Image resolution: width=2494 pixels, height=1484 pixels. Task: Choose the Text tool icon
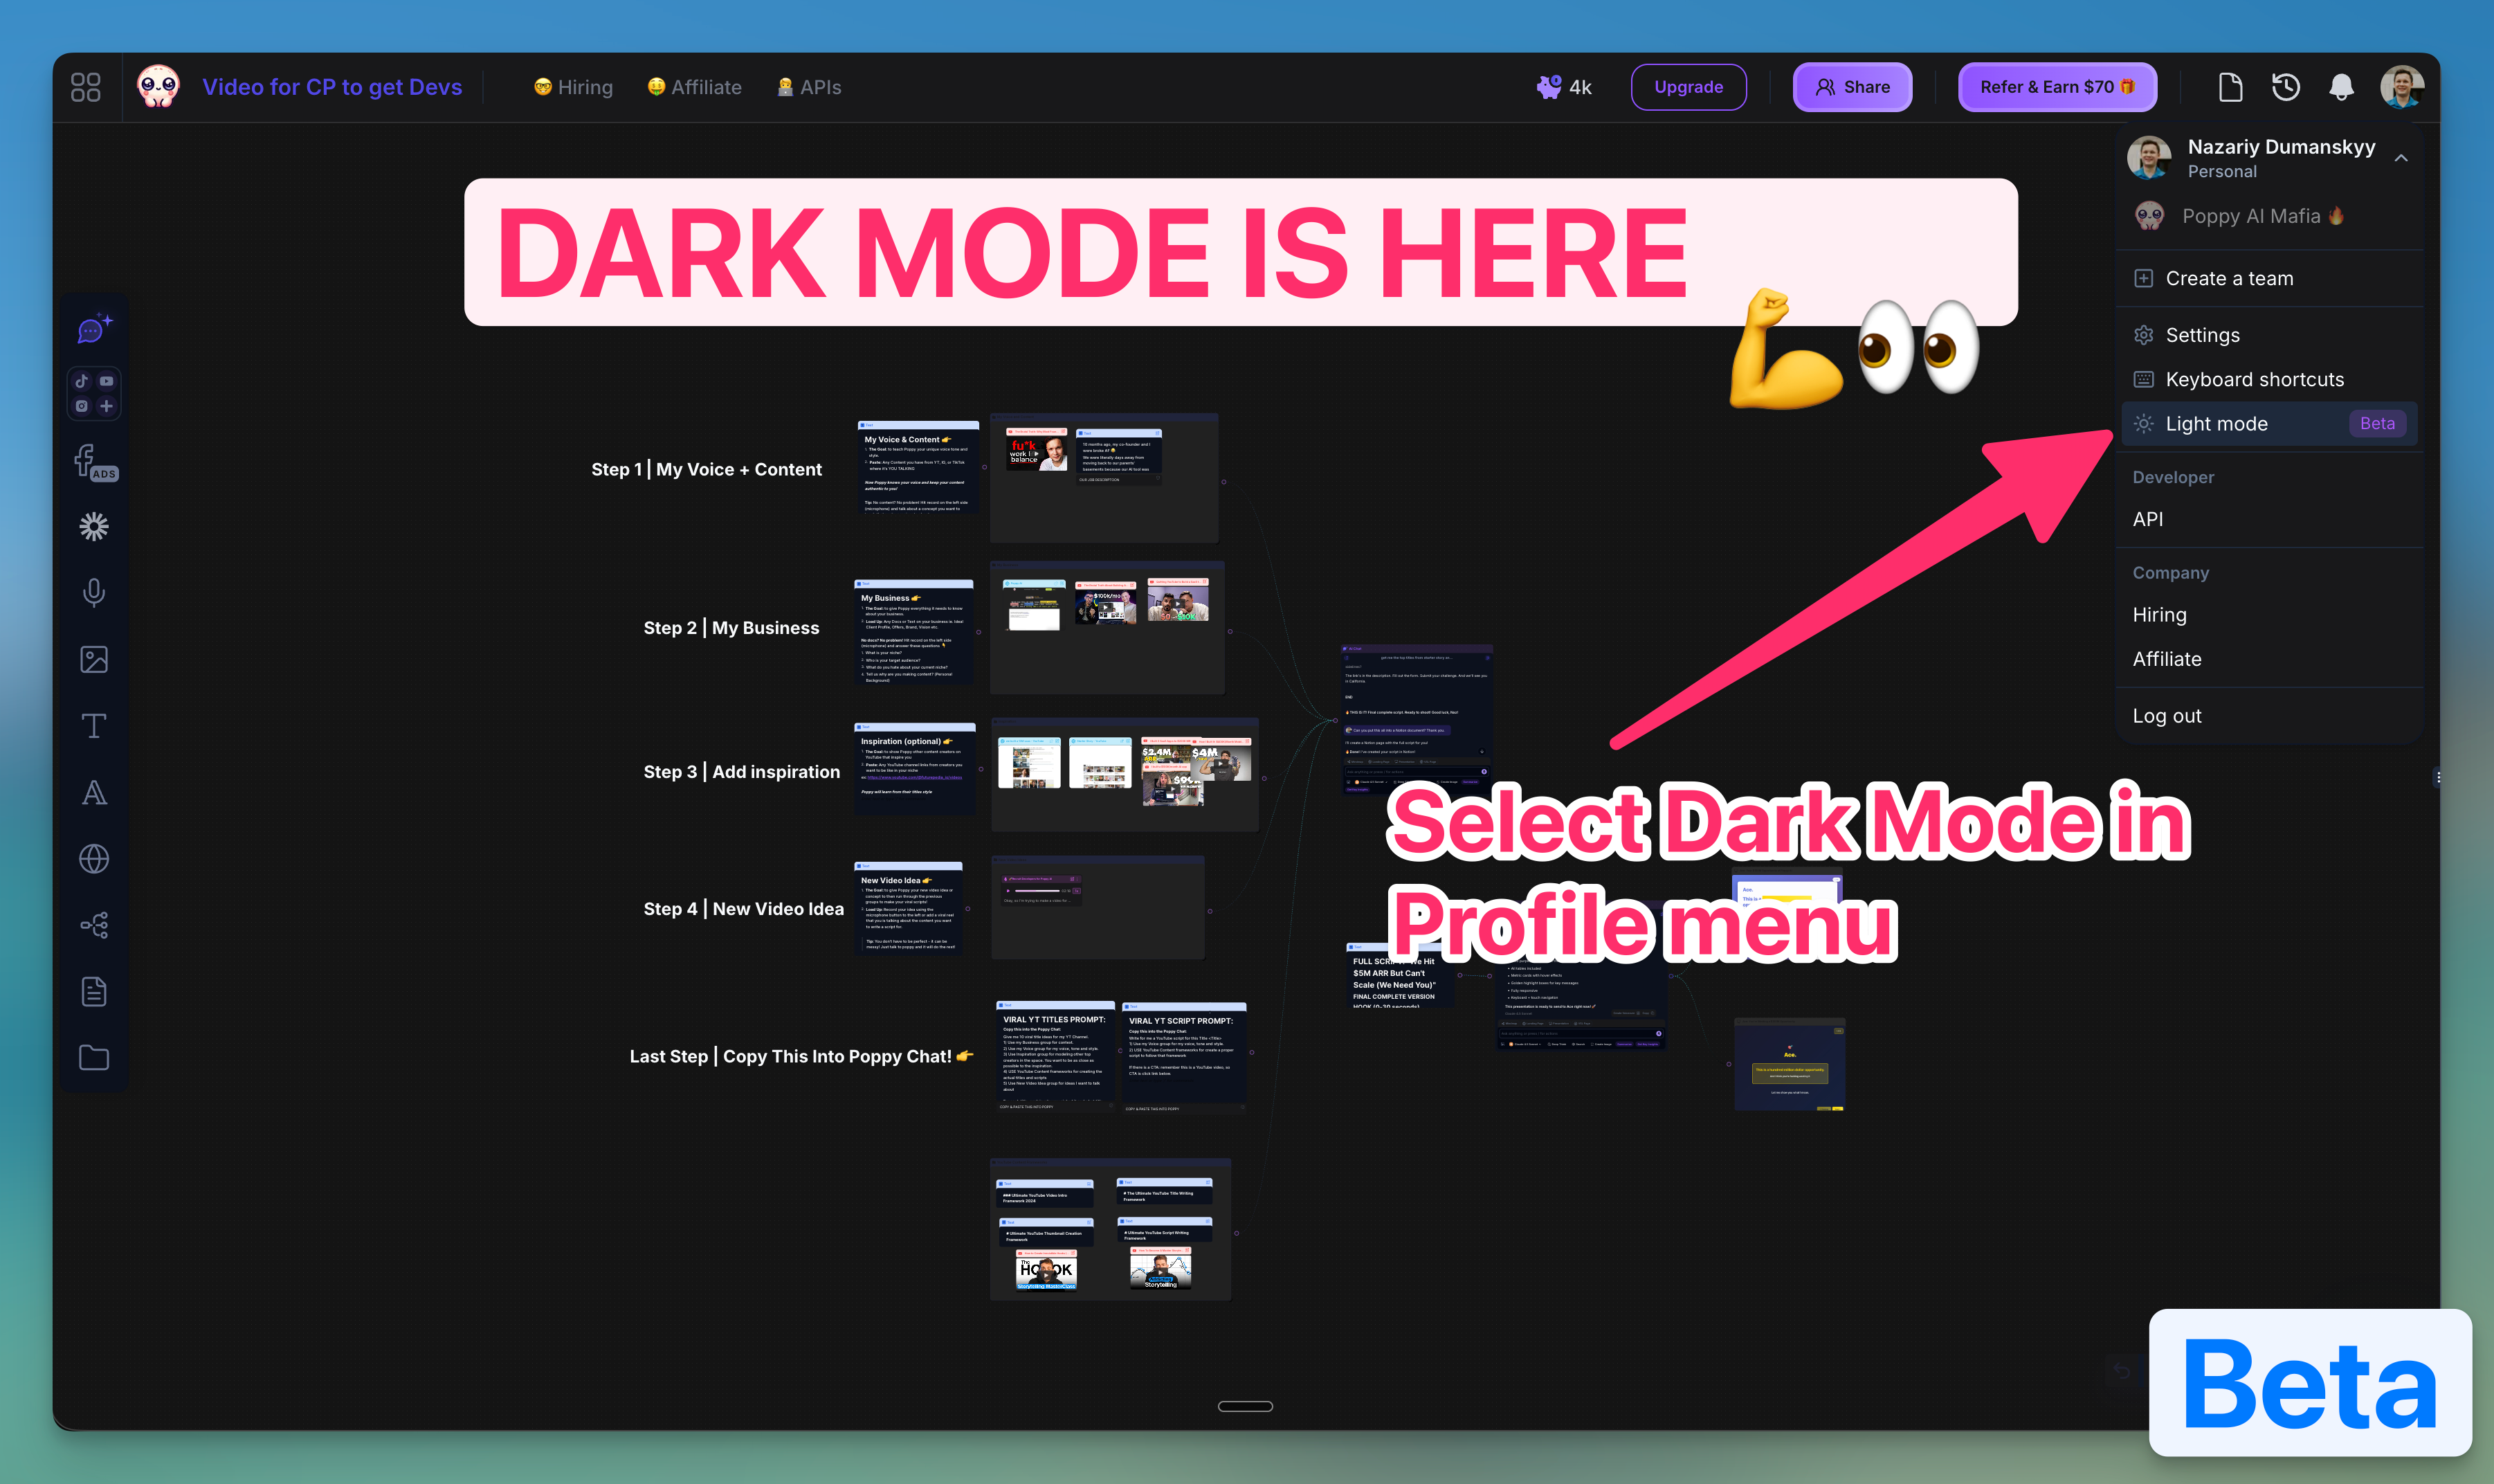94,725
